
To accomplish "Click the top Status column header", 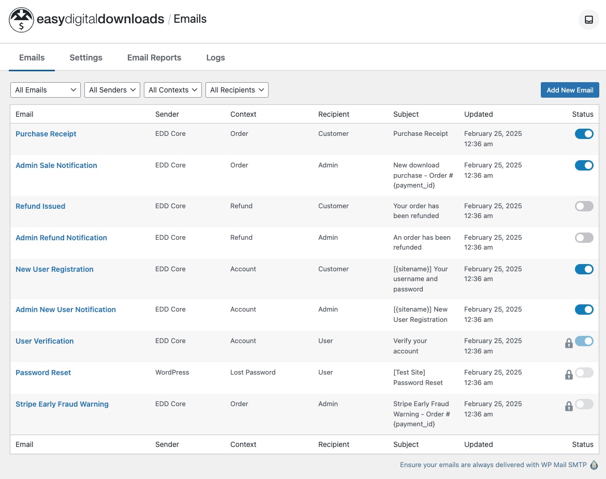I will coord(582,114).
